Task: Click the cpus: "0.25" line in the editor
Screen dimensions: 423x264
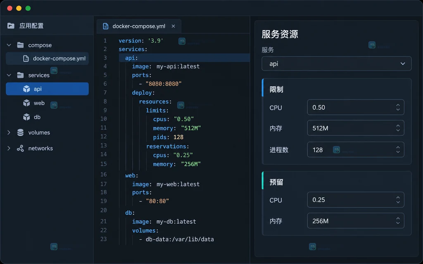Action: click(173, 155)
